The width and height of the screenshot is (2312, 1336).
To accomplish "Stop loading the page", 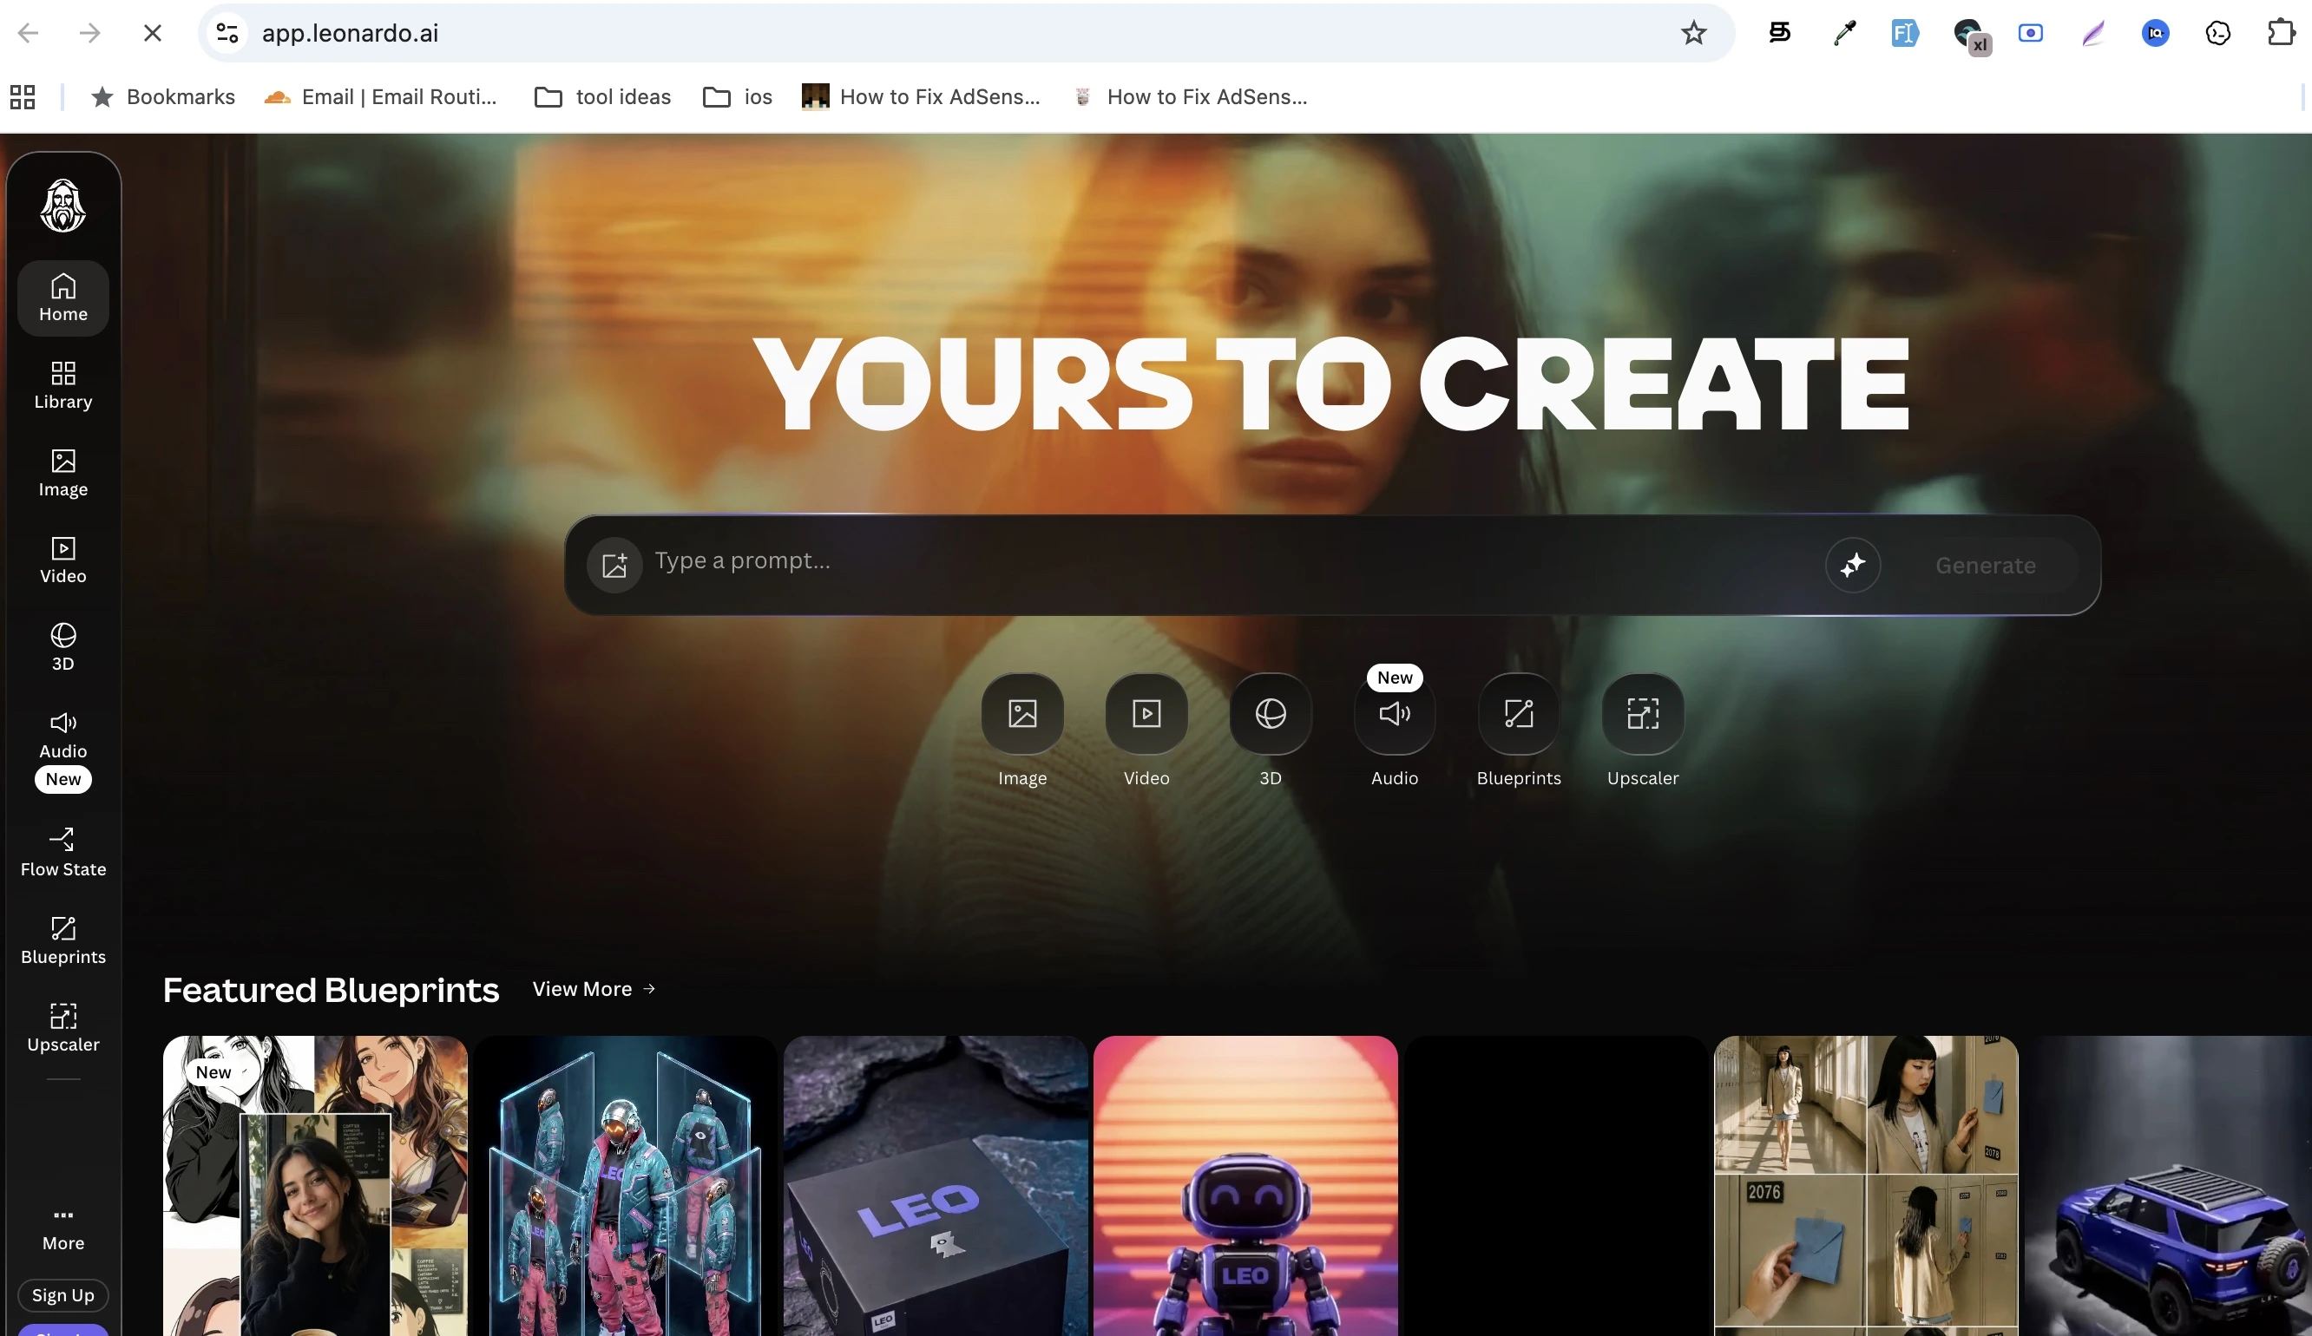I will click(152, 33).
